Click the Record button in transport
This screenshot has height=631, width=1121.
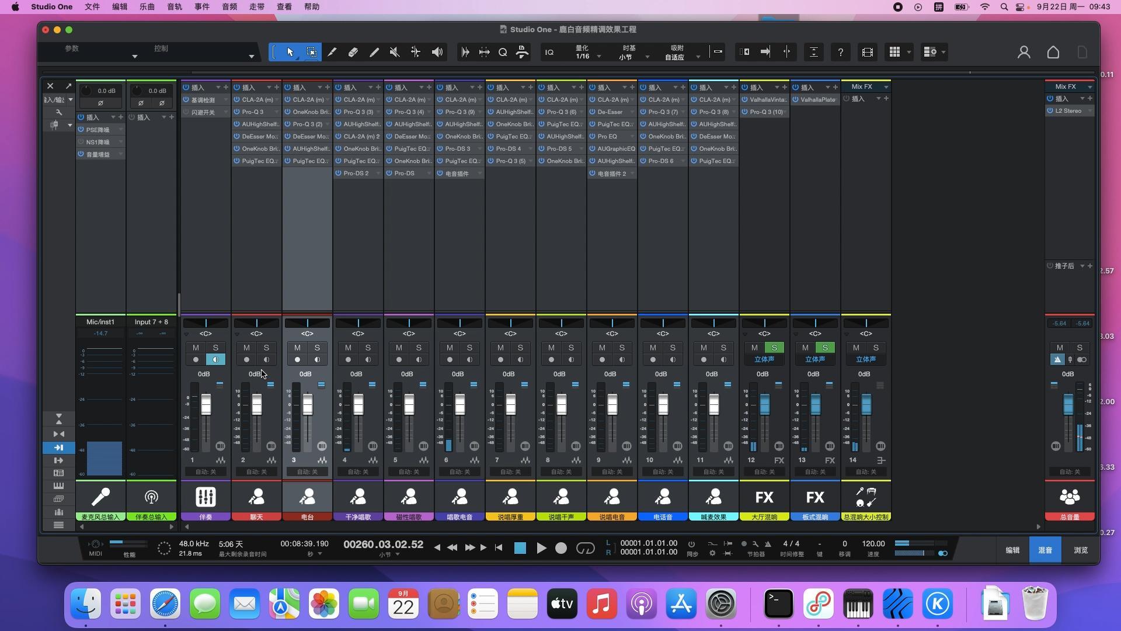[561, 548]
